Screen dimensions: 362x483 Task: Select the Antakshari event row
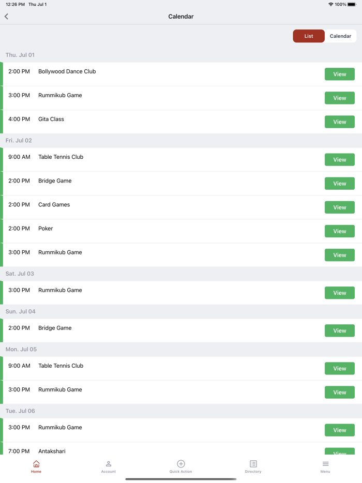point(155,450)
